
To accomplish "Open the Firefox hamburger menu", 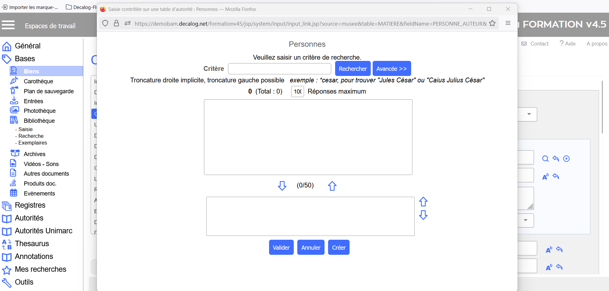I will (x=508, y=23).
